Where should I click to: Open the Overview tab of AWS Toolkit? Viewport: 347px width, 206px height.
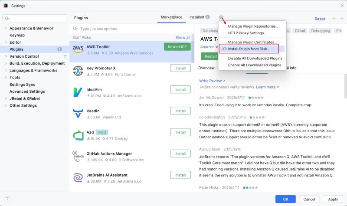[x=206, y=68]
